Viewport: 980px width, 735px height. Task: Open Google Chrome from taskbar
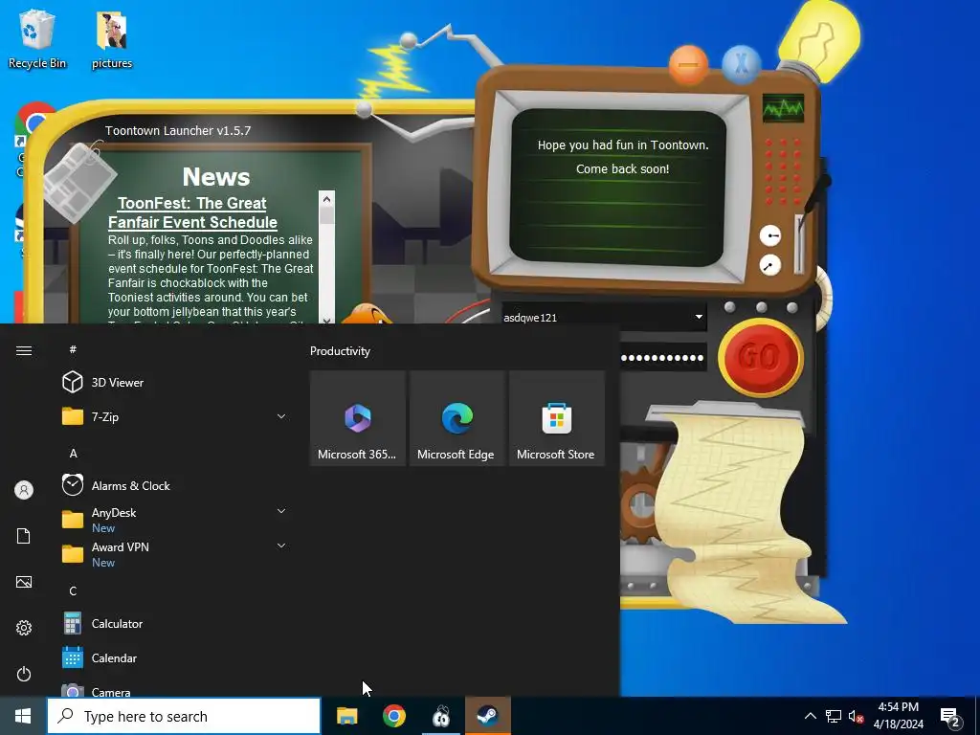[393, 716]
